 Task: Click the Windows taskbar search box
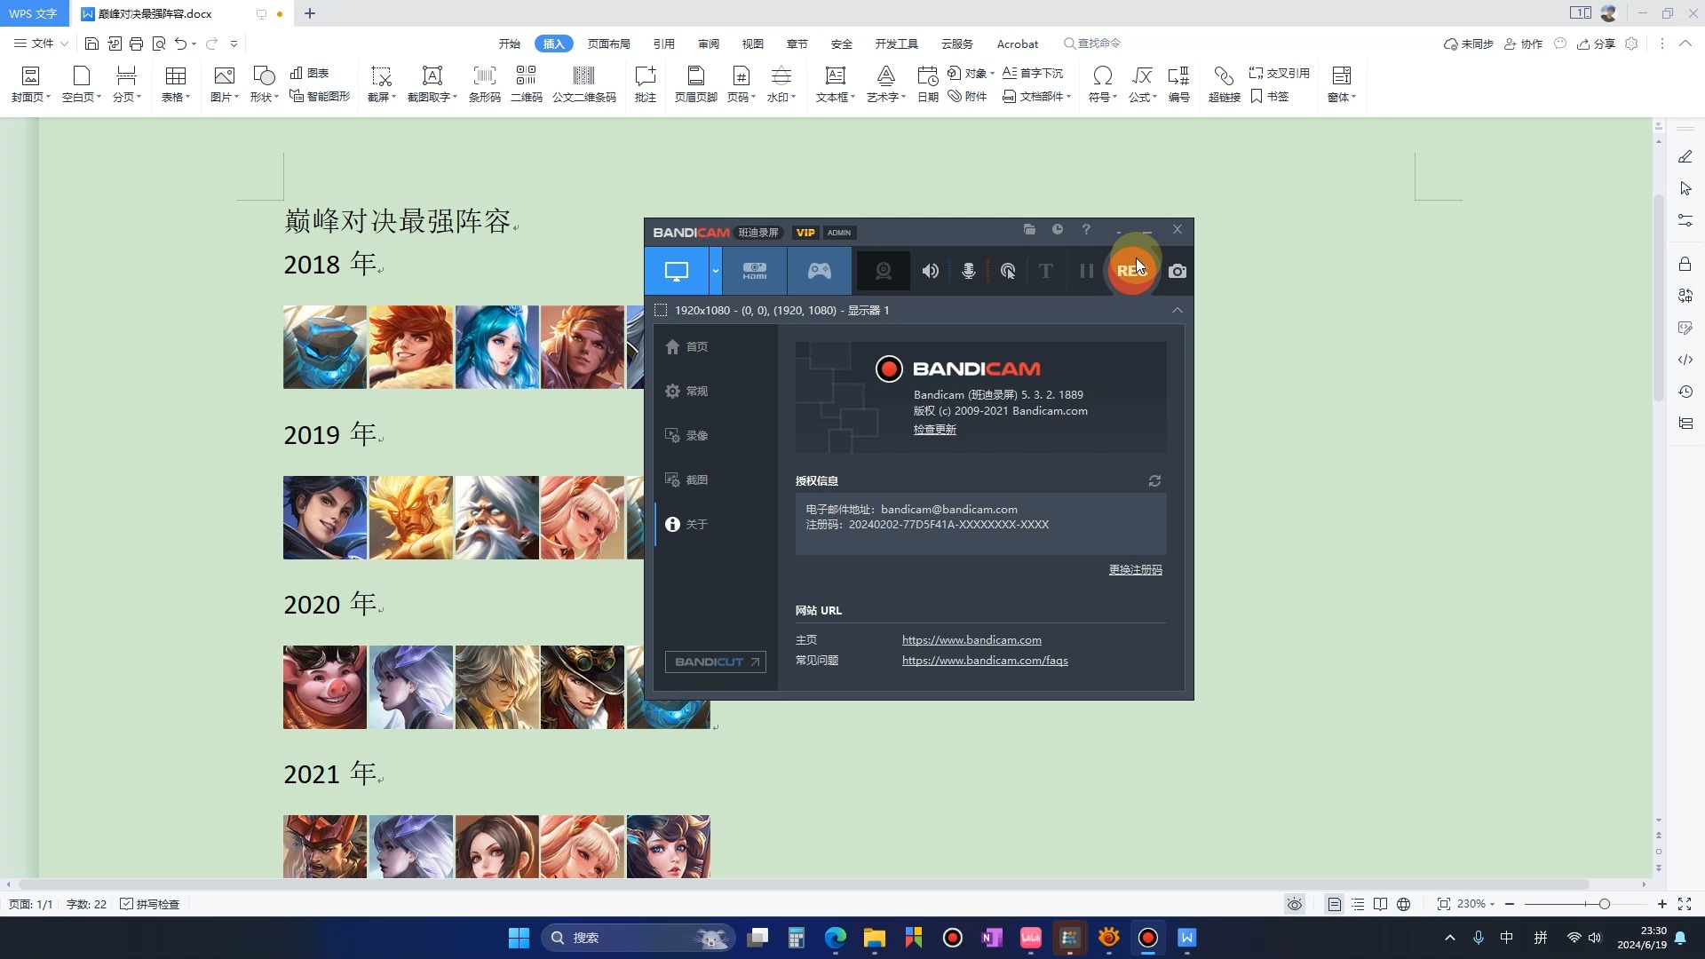(x=638, y=938)
